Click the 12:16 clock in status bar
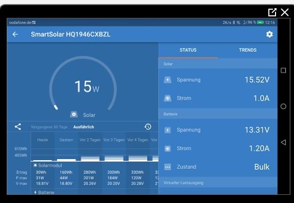Image resolution: width=294 pixels, height=203 pixels. point(270,22)
